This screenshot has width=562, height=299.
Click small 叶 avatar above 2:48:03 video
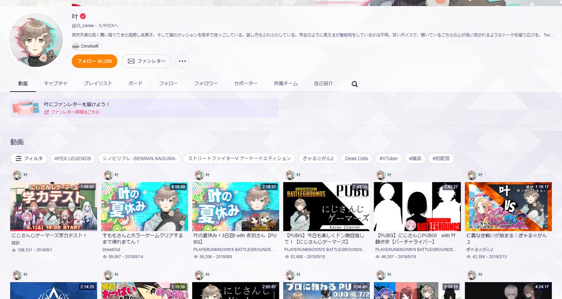pos(290,175)
